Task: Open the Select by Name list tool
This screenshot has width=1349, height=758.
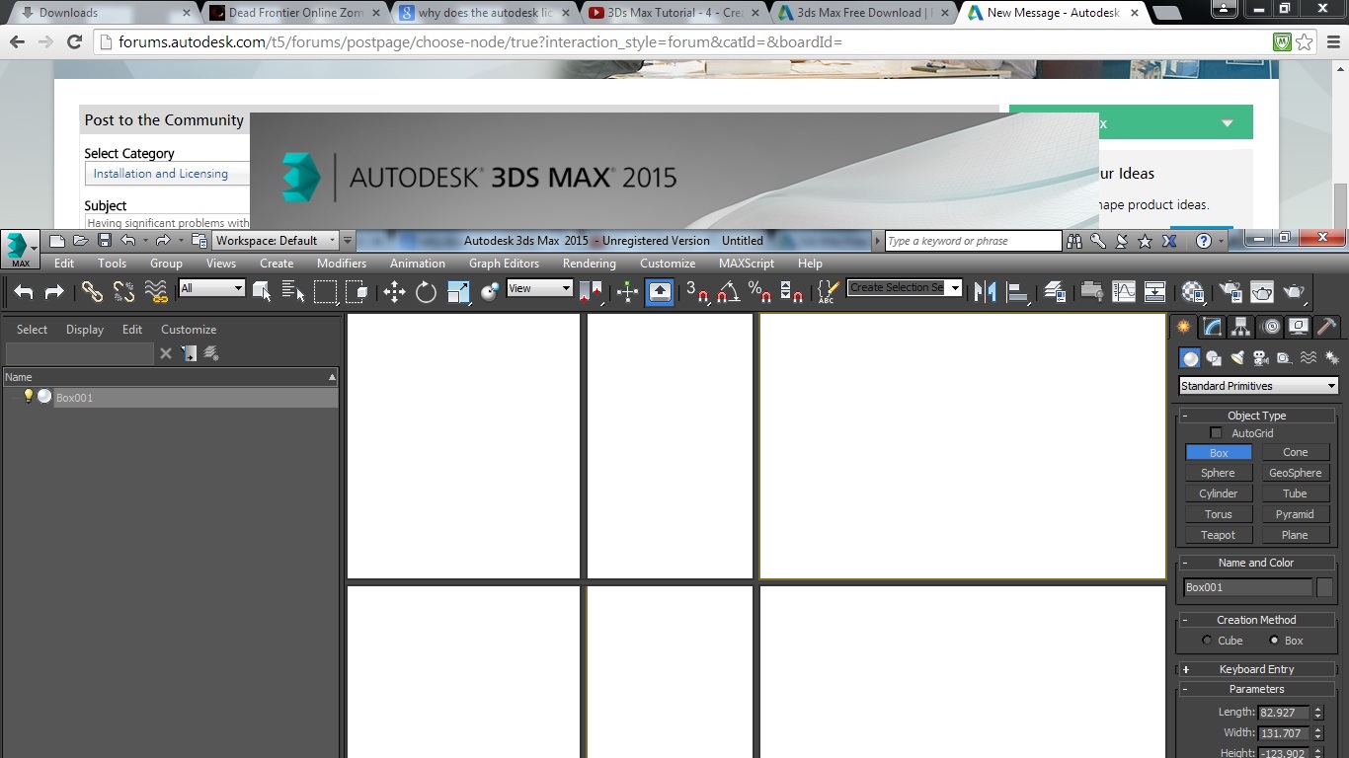Action: click(293, 291)
